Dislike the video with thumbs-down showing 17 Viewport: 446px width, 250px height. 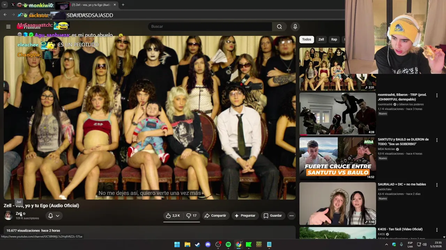[x=191, y=216]
